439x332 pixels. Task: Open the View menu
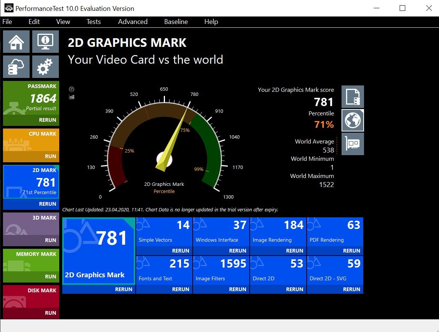click(63, 22)
